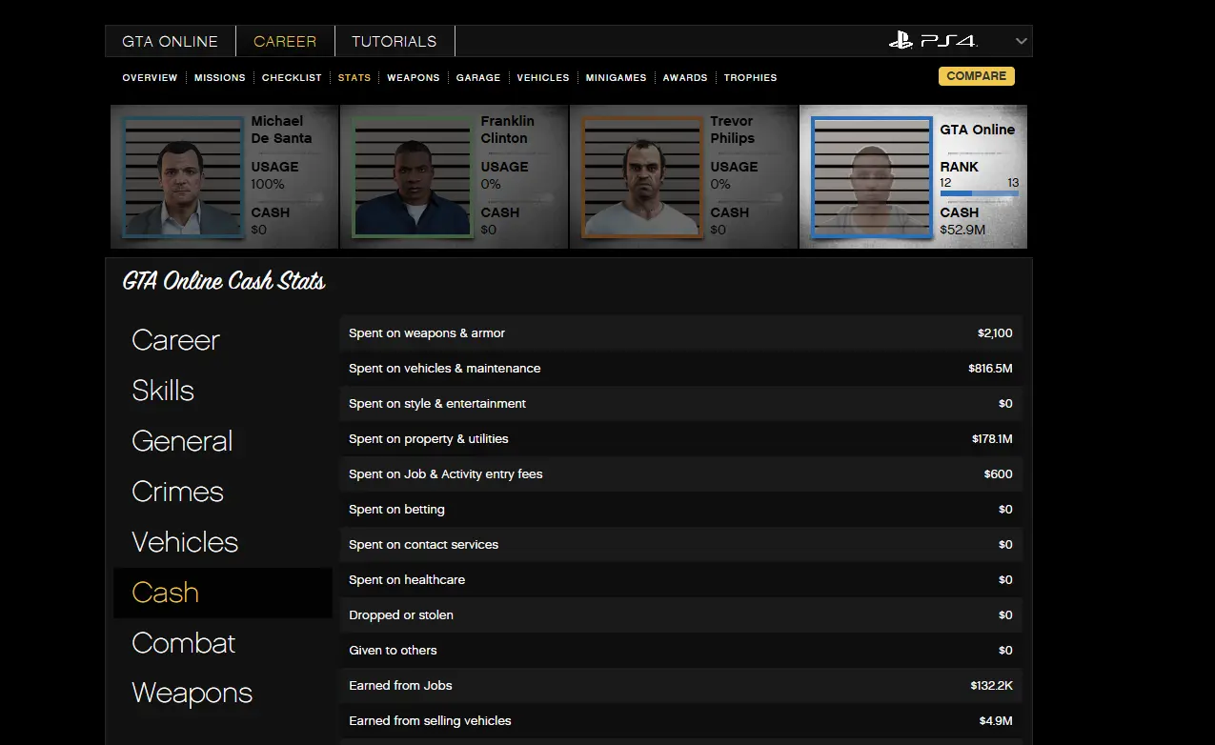Navigate to the Trophies section
The height and width of the screenshot is (745, 1215).
tap(750, 78)
